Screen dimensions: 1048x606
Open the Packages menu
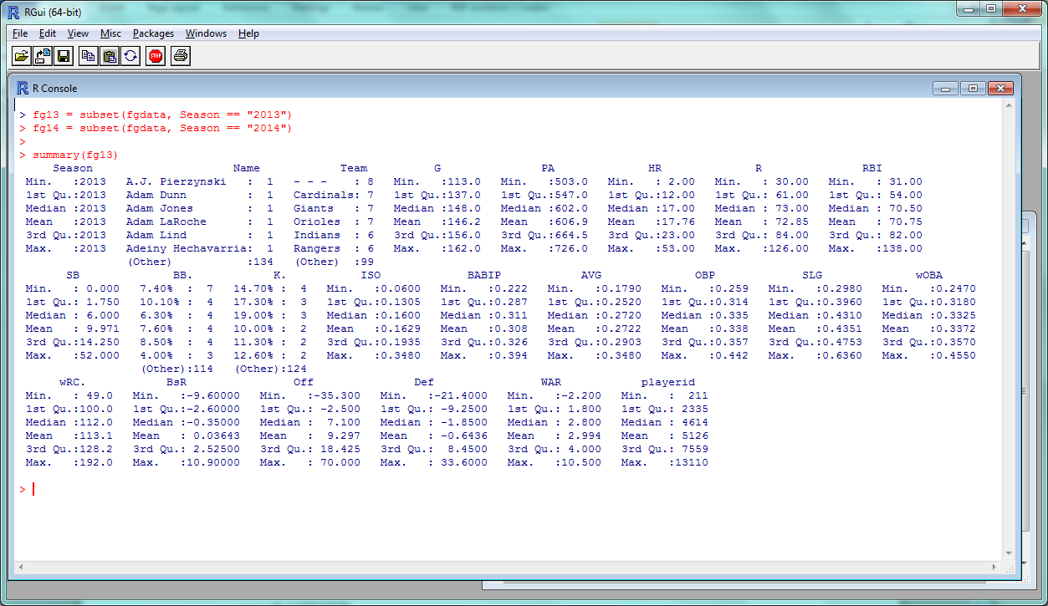coord(152,33)
